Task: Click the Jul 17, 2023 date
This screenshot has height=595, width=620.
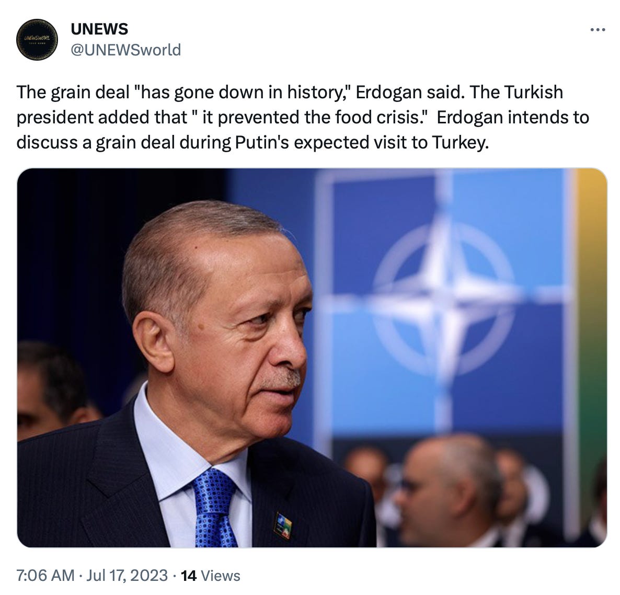Action: click(x=127, y=575)
